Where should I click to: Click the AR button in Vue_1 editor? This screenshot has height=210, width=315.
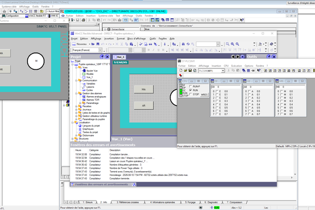[x=144, y=106]
